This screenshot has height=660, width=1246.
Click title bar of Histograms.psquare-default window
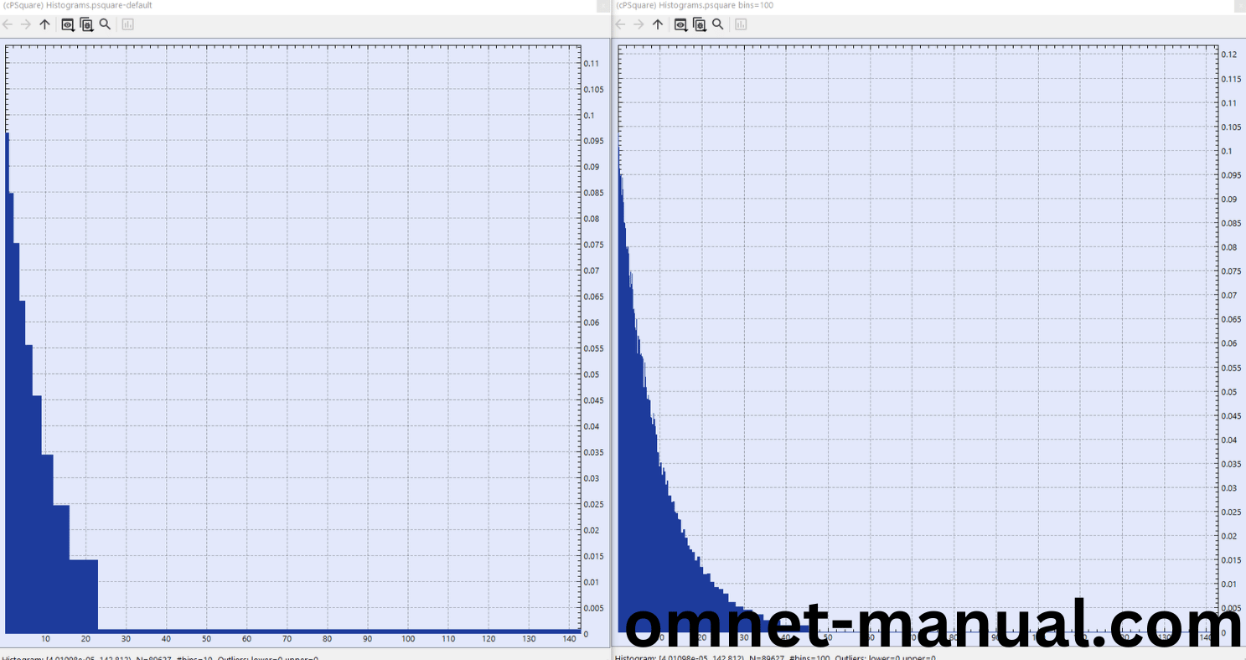pos(251,6)
